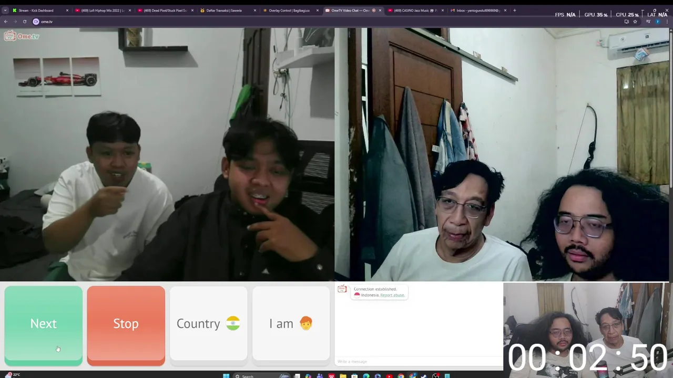Open Microsoft Store from the taskbar

[x=354, y=376]
